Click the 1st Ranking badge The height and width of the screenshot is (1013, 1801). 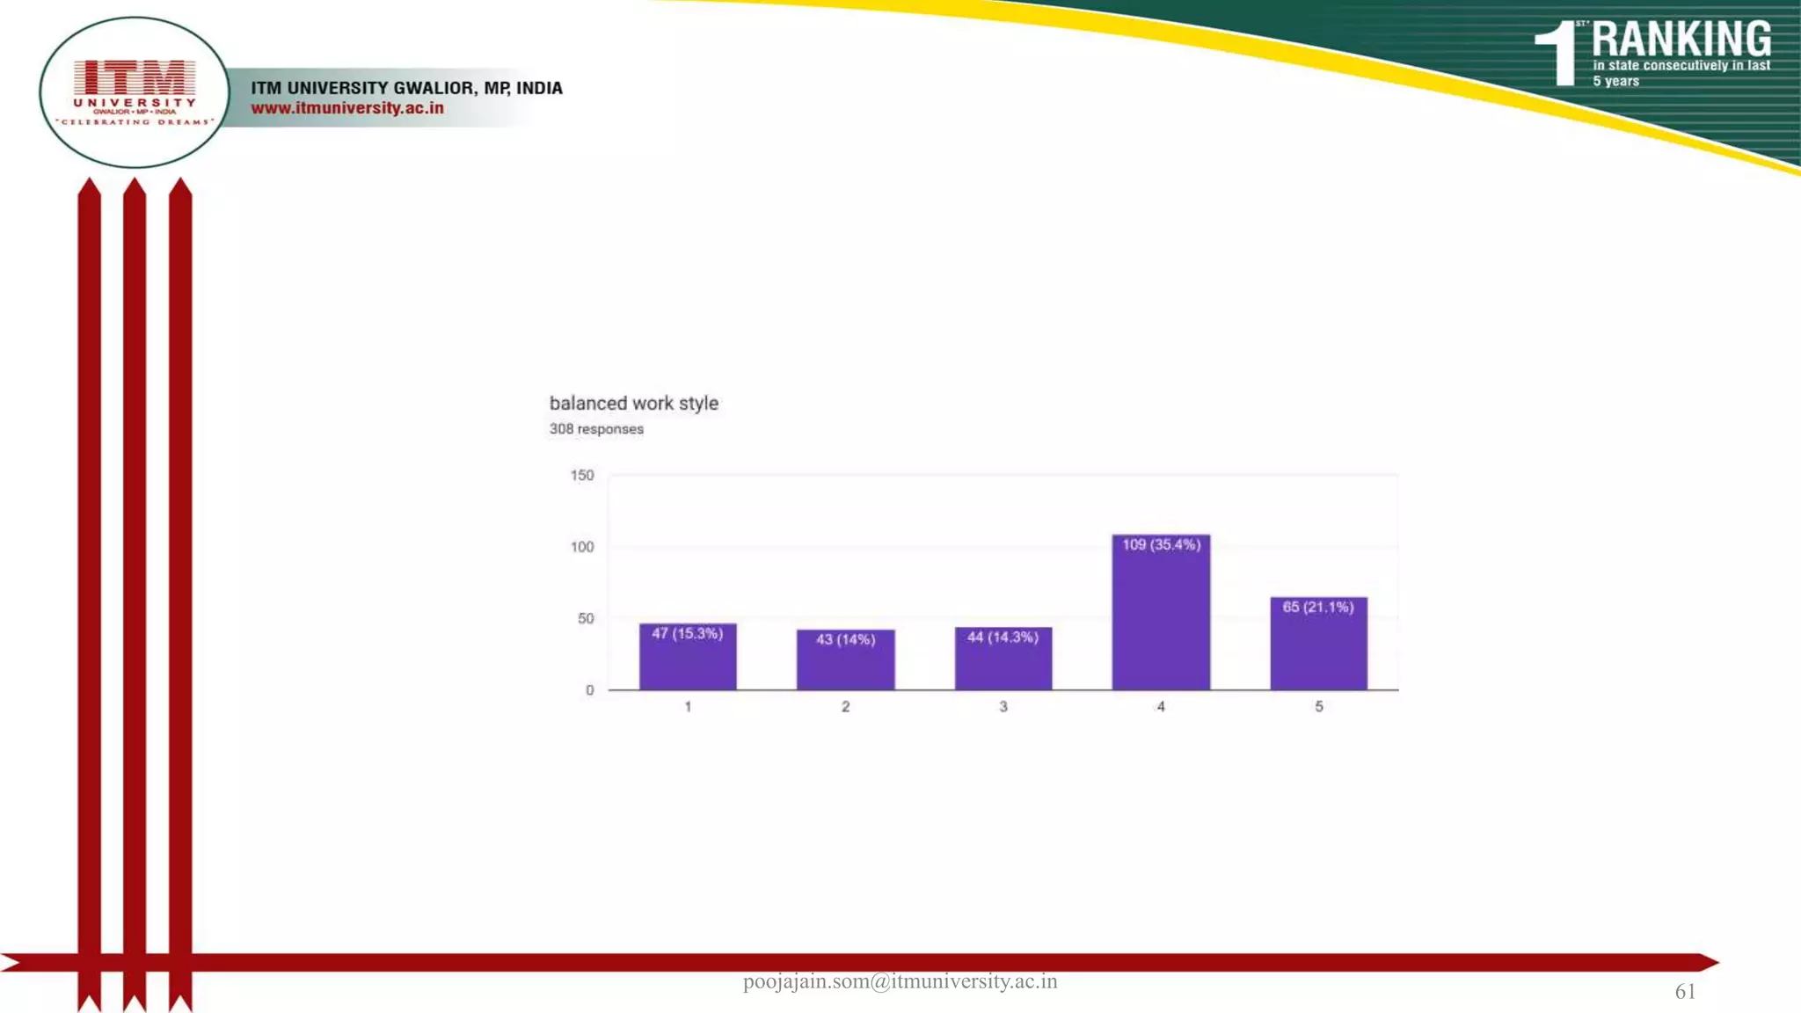click(x=1653, y=53)
